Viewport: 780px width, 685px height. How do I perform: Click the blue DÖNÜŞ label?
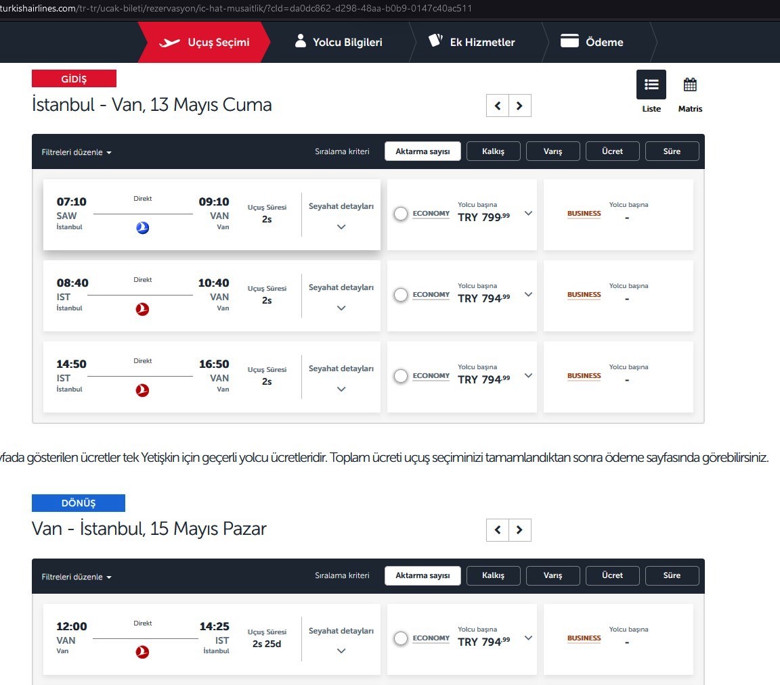pos(79,503)
